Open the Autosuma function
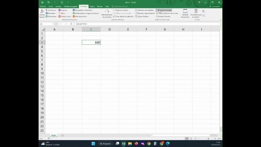Viewport: 261px width, 147px height. pyautogui.click(x=51, y=10)
